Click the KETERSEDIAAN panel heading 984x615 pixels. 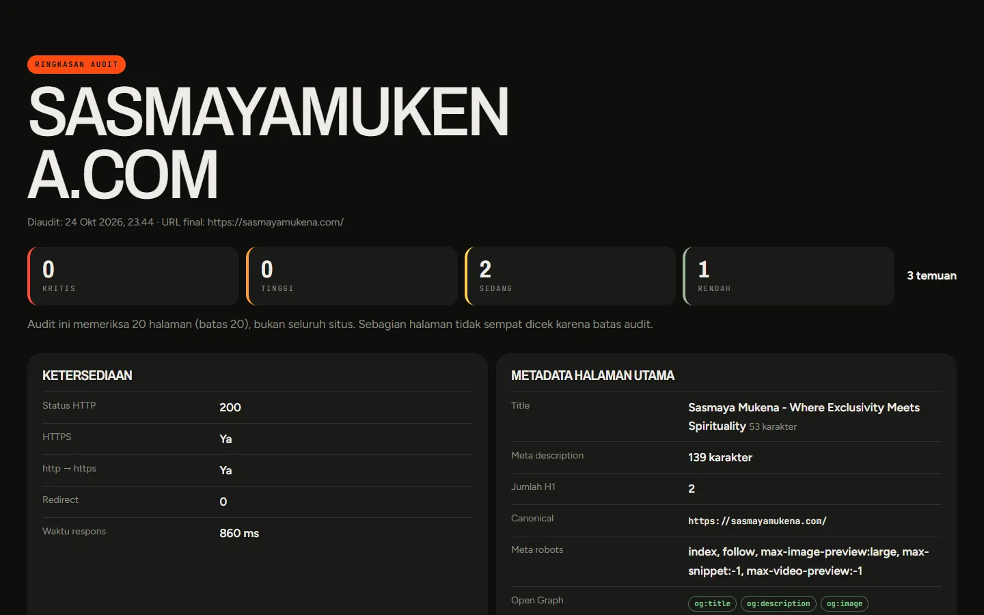pos(87,375)
